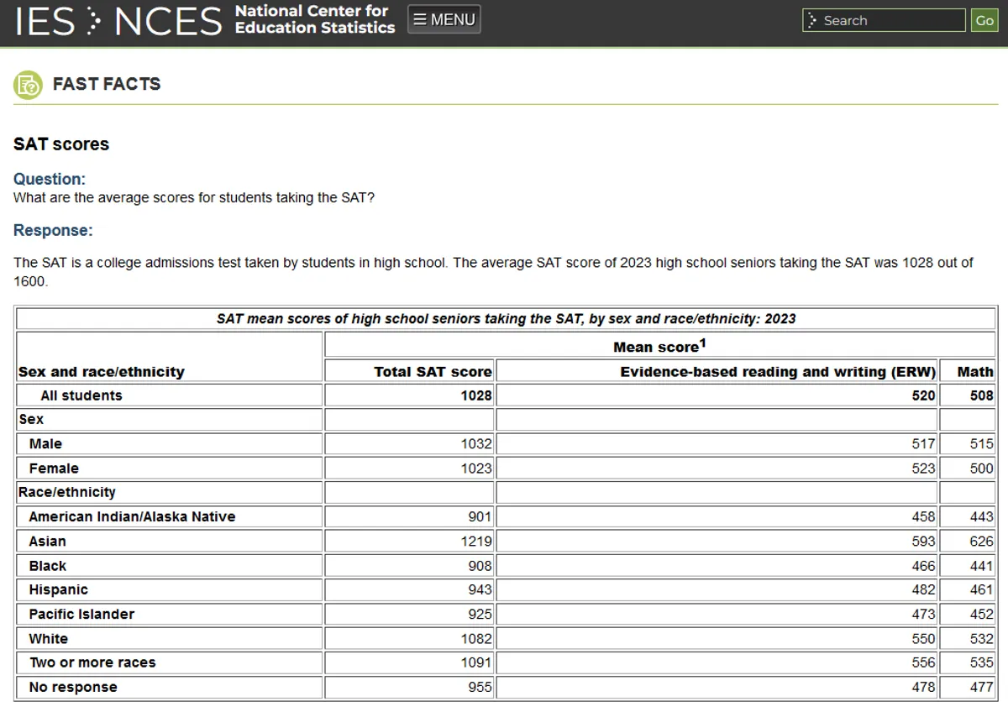Click the Evidence-based reading and writing header
This screenshot has height=712, width=1008.
coord(777,371)
